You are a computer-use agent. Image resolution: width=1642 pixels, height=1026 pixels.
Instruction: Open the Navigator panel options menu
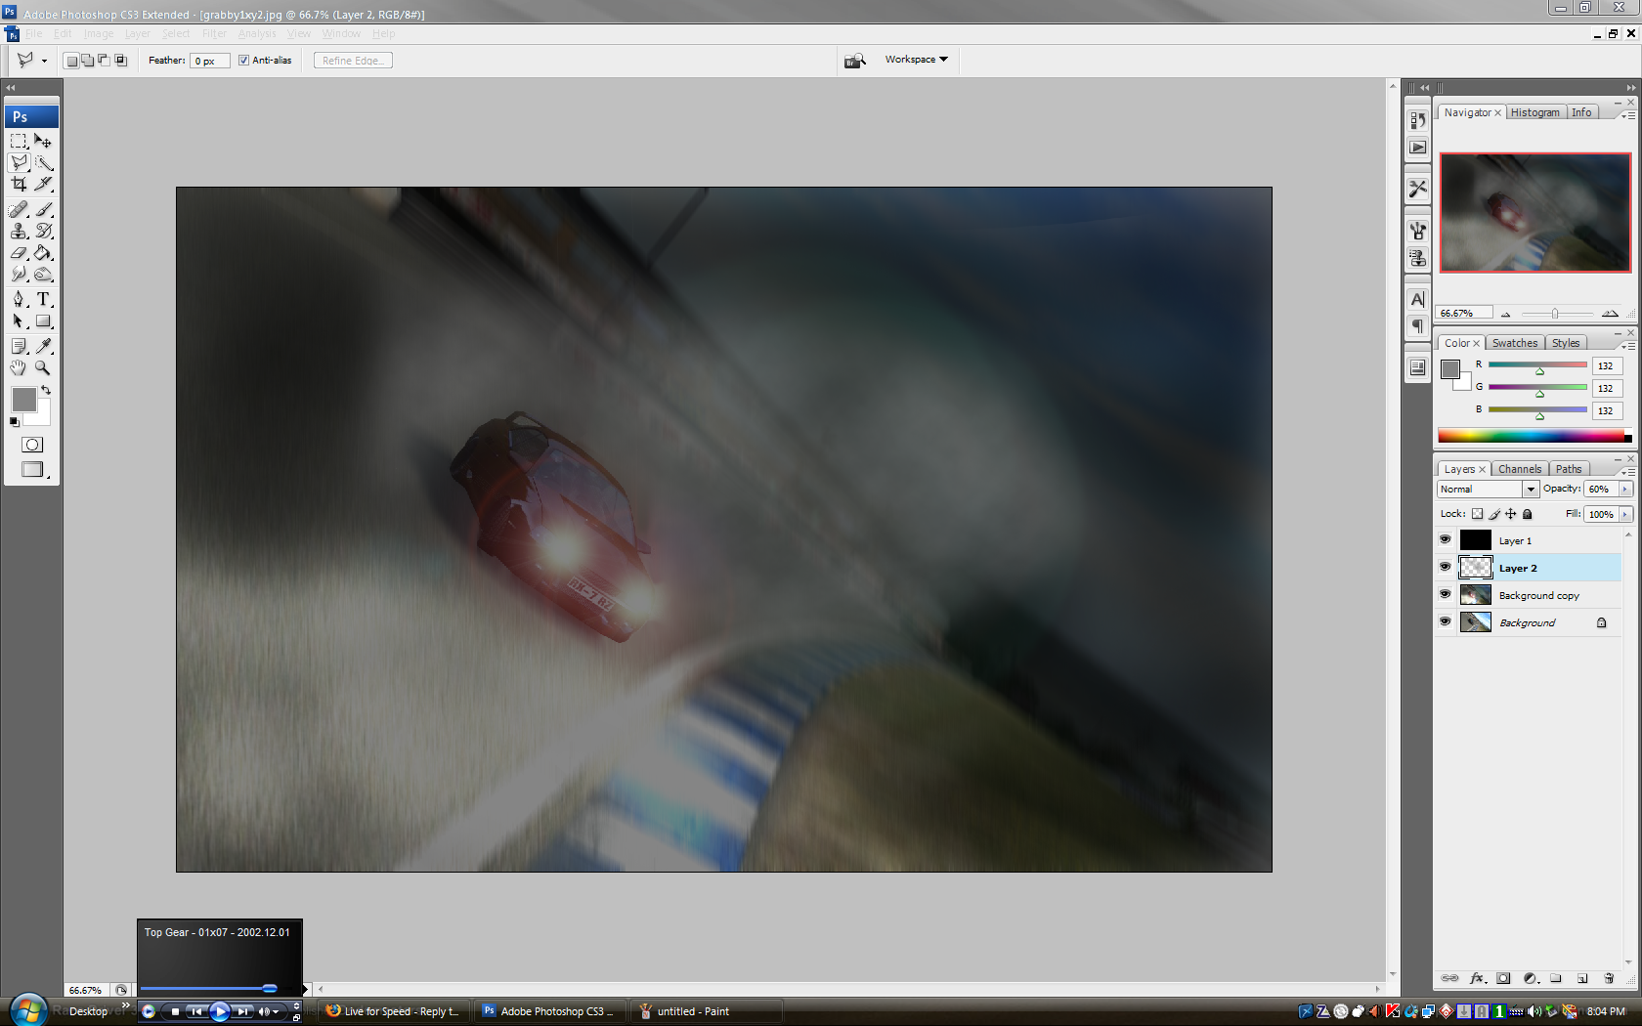pos(1627,114)
